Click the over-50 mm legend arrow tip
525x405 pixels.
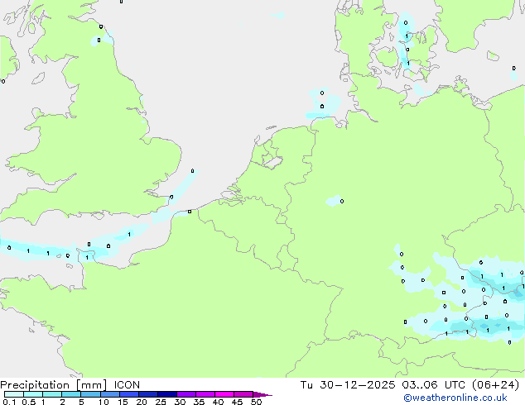(262, 394)
